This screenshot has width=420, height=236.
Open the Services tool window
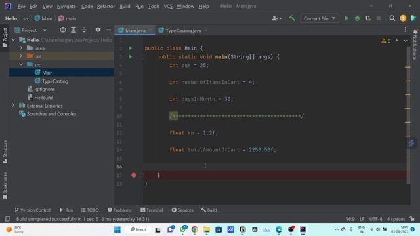[182, 210]
